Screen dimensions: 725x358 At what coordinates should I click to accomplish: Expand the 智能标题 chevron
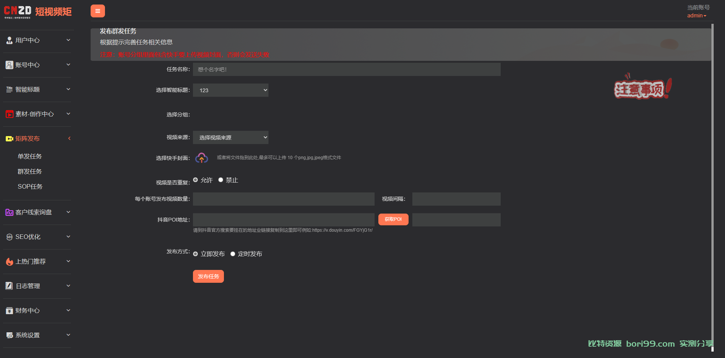68,89
